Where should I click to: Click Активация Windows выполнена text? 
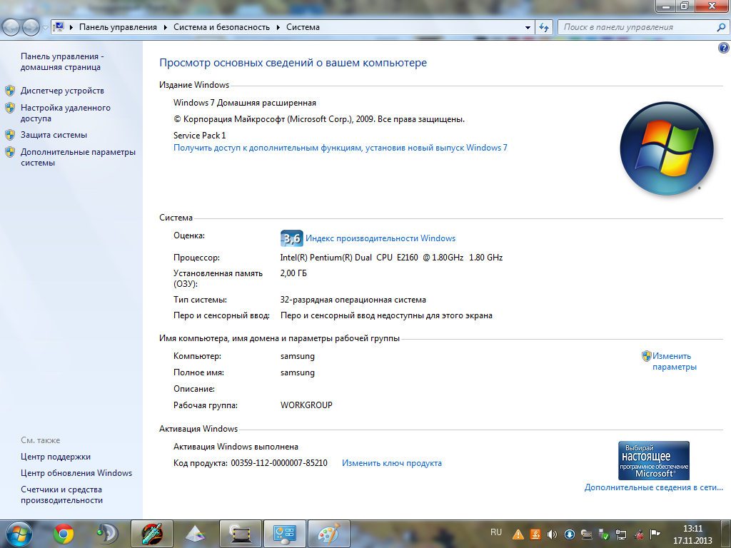236,447
